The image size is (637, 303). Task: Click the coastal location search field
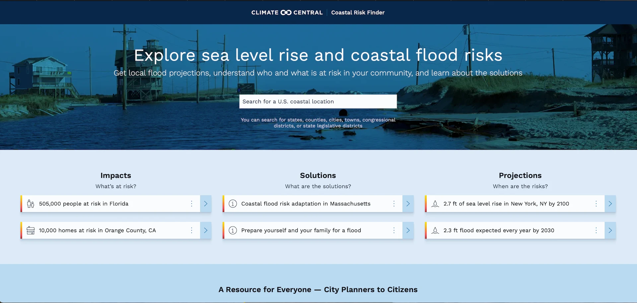318,101
